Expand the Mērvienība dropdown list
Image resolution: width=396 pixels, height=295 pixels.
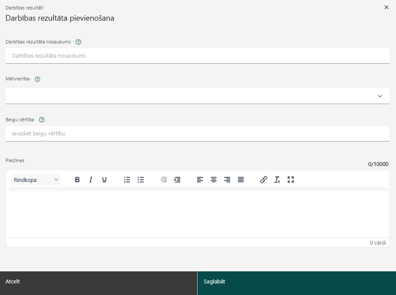198,96
